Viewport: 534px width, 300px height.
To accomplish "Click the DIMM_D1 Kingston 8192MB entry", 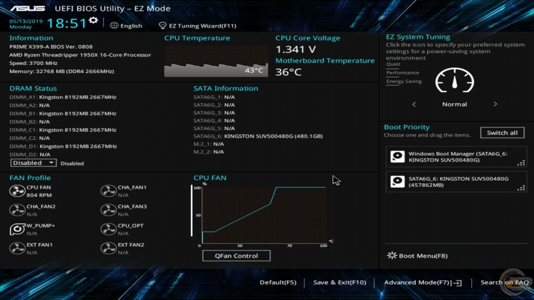I will click(x=63, y=146).
